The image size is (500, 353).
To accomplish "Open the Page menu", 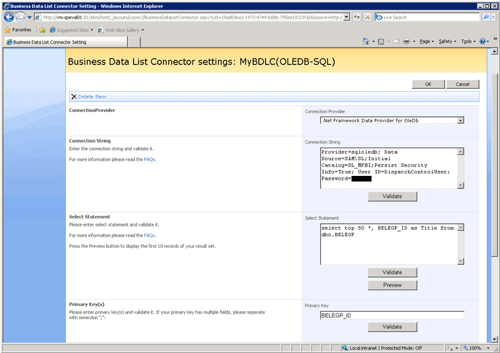I will pyautogui.click(x=427, y=41).
